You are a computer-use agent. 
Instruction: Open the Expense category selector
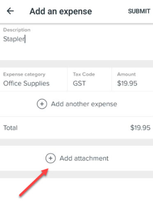(x=34, y=79)
